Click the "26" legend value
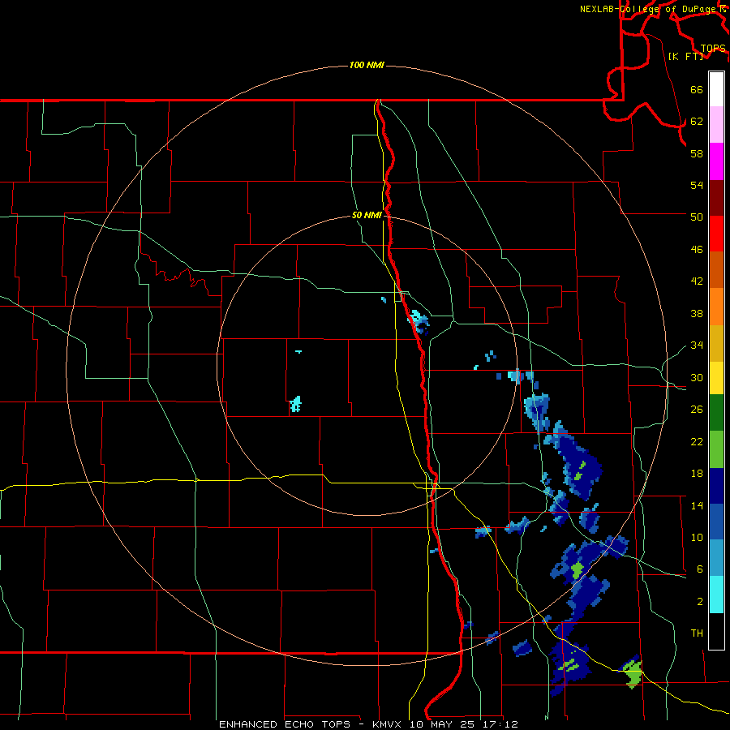The image size is (730, 730). [x=697, y=410]
